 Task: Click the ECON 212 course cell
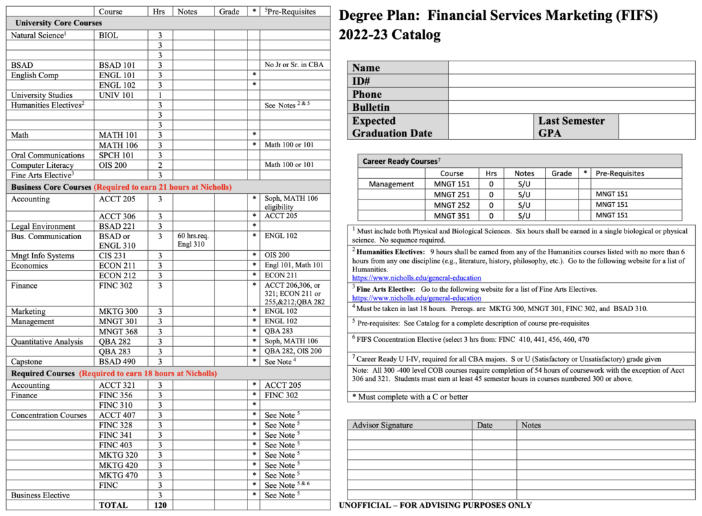pos(121,275)
